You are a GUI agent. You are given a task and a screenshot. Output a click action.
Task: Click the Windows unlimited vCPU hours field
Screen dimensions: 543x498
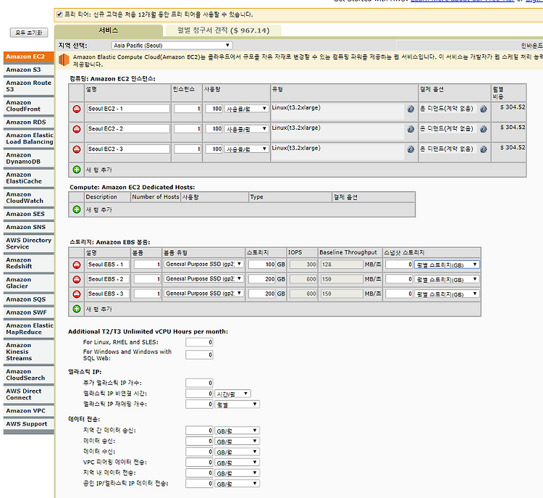tap(199, 354)
